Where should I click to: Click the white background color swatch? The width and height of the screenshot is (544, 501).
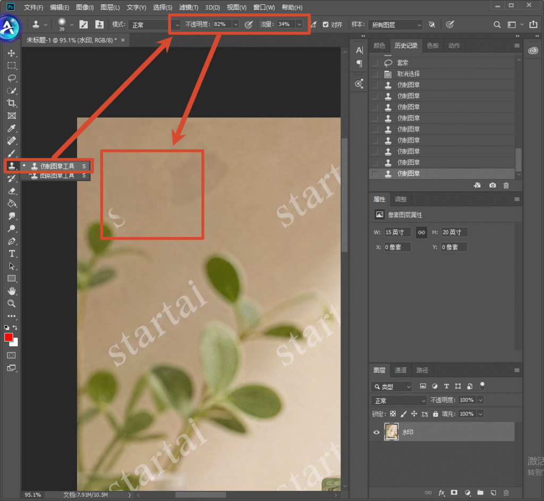(x=15, y=344)
